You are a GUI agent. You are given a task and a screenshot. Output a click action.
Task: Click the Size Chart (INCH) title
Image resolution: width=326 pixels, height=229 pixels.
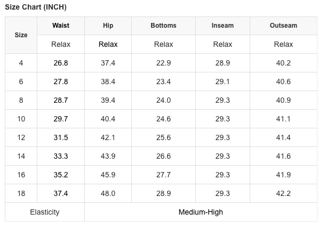tap(36, 7)
